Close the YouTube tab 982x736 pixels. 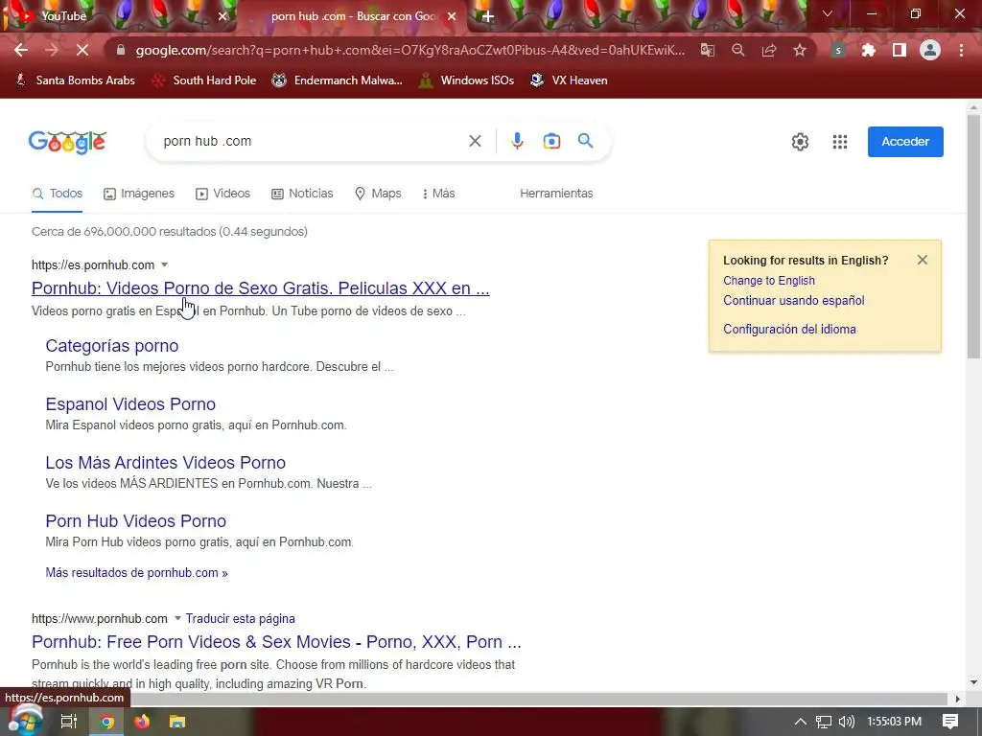click(222, 16)
